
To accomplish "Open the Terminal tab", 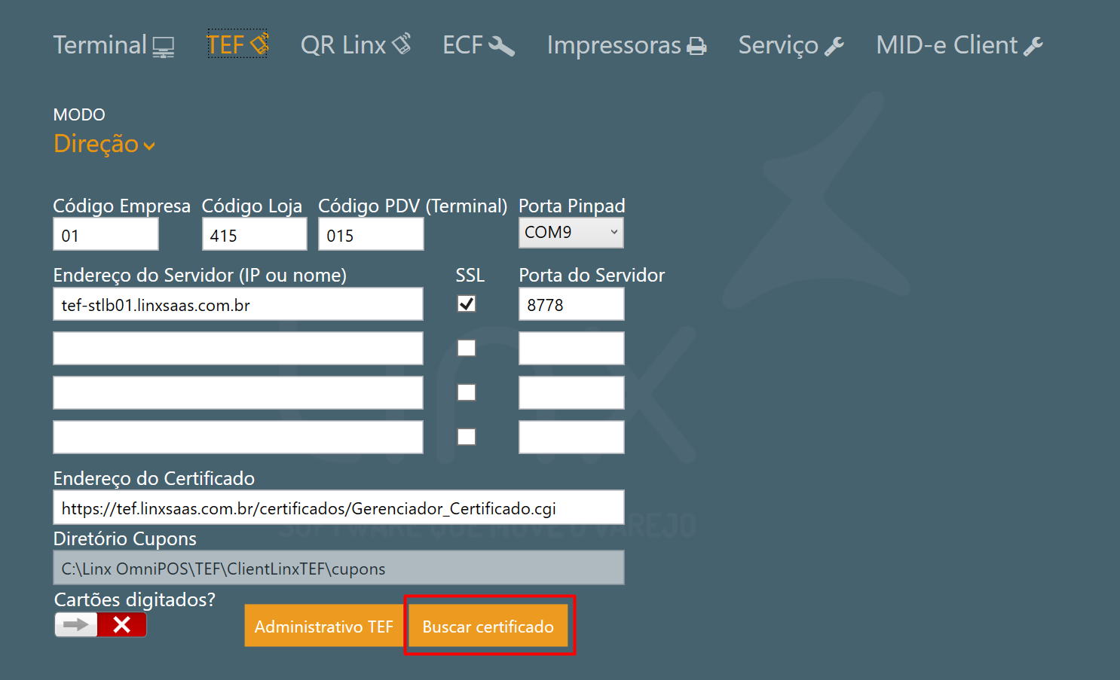I will coord(114,45).
